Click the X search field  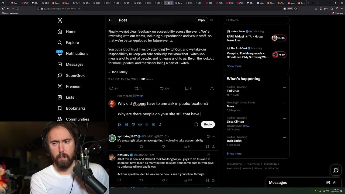(x=257, y=20)
